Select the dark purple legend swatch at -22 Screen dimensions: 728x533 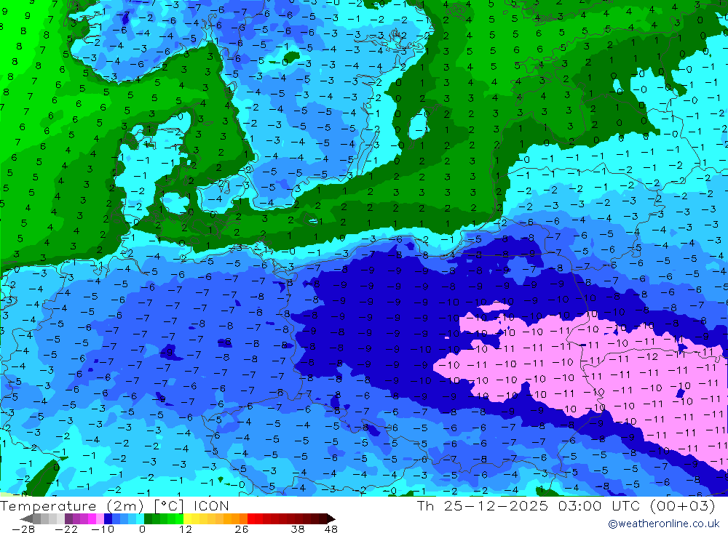click(x=68, y=518)
